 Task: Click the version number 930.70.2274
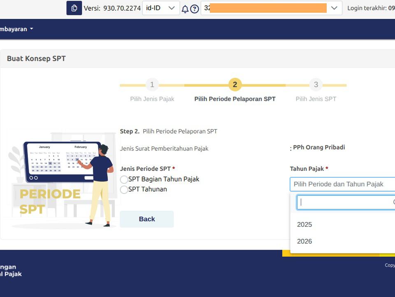[122, 8]
